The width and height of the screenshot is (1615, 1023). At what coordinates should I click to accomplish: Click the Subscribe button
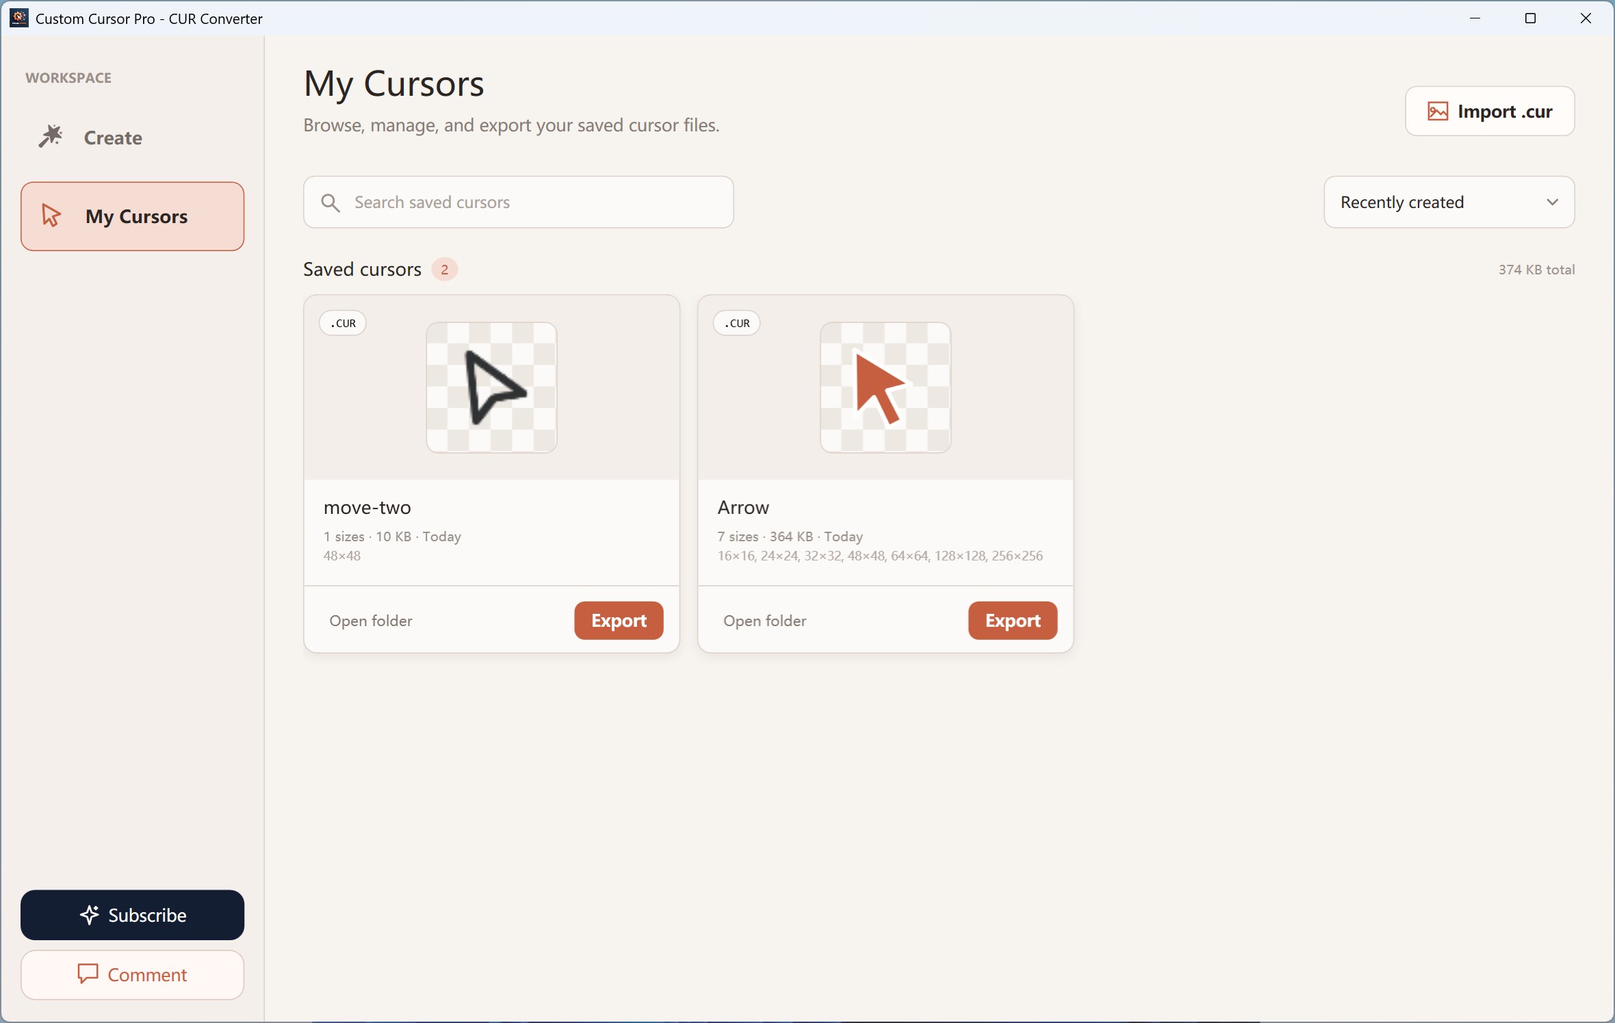132,915
